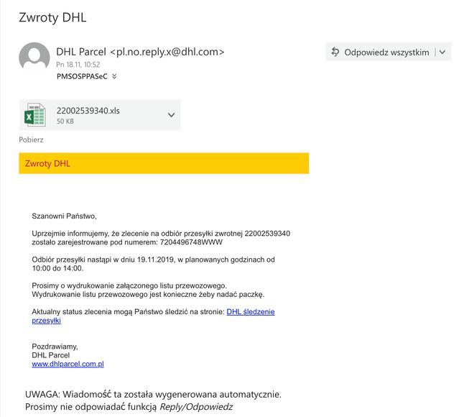
Task: Click the PMSOSPPASeC recipient name
Action: point(82,76)
